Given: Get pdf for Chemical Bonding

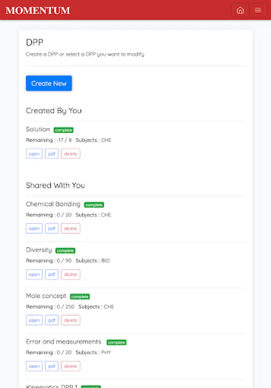Looking at the screenshot, I should [52, 228].
